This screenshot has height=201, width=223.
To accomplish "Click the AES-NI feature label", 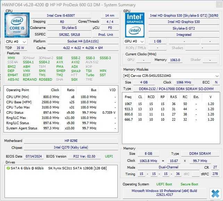I will coord(13,79).
